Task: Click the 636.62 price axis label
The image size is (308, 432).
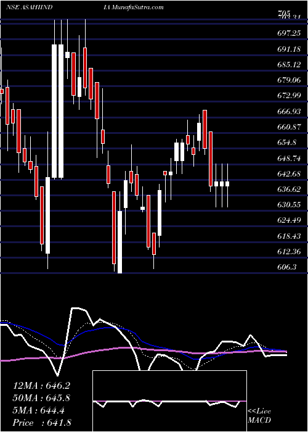Action: [x=288, y=189]
